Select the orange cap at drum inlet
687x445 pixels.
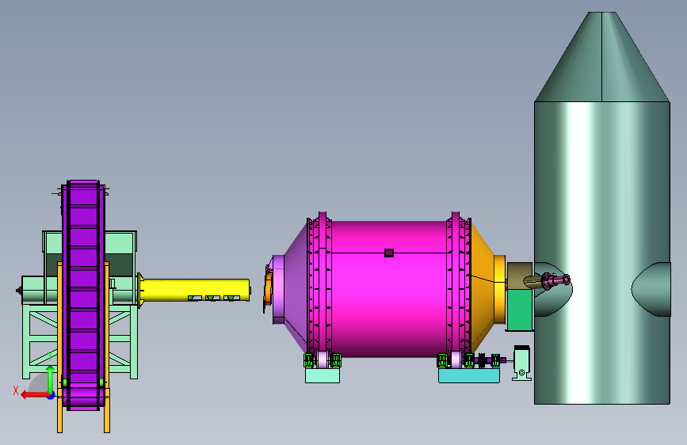click(x=267, y=289)
